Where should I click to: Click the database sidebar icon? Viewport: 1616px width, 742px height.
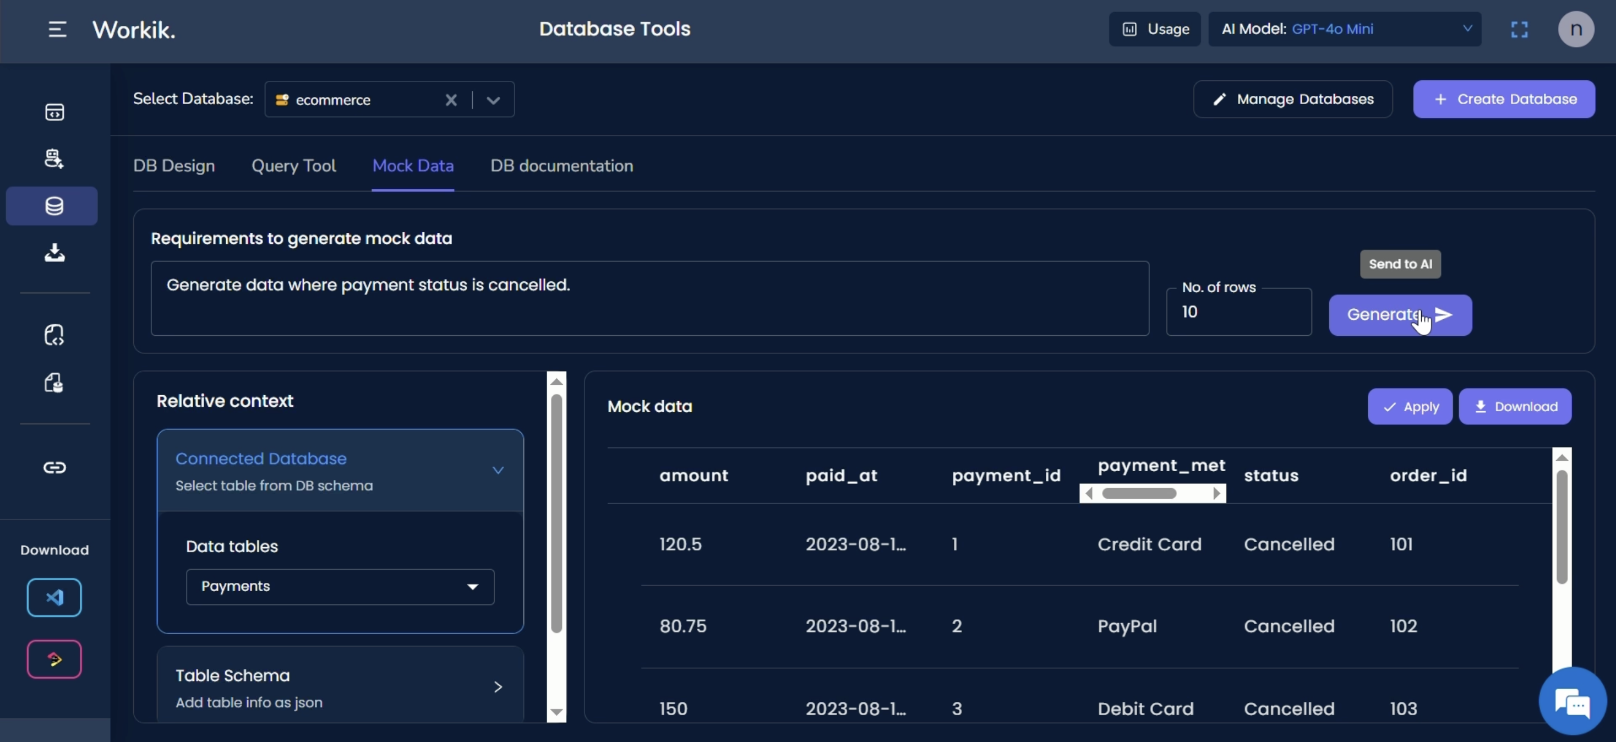tap(54, 206)
